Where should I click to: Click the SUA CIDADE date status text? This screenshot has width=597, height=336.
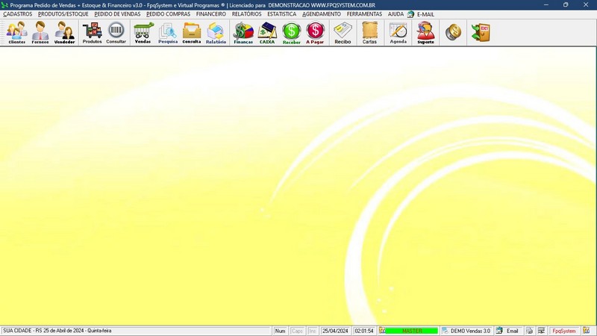coord(57,331)
